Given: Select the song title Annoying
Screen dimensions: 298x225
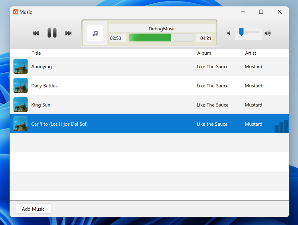Looking at the screenshot, I should click(x=41, y=67).
